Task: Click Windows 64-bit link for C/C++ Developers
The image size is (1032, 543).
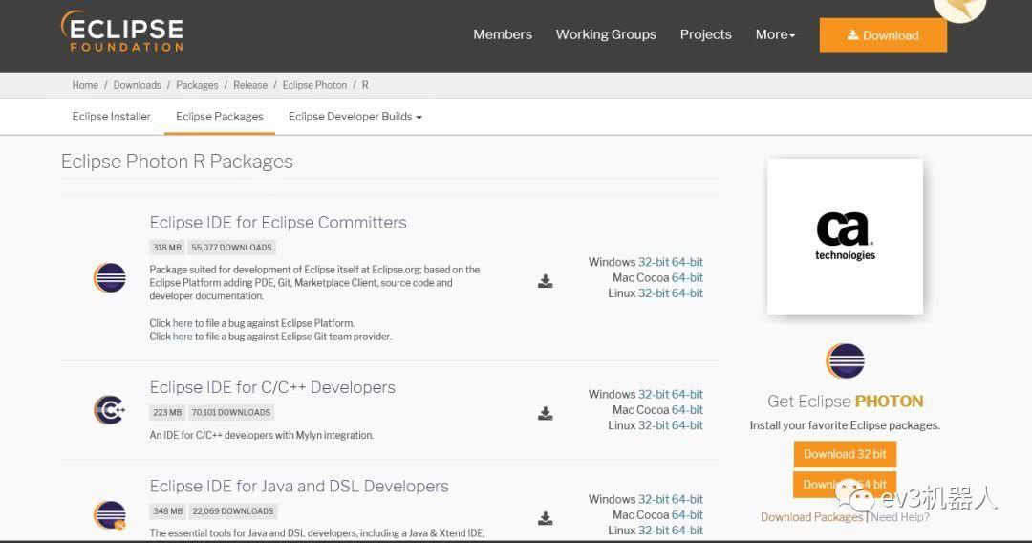Action: [688, 394]
